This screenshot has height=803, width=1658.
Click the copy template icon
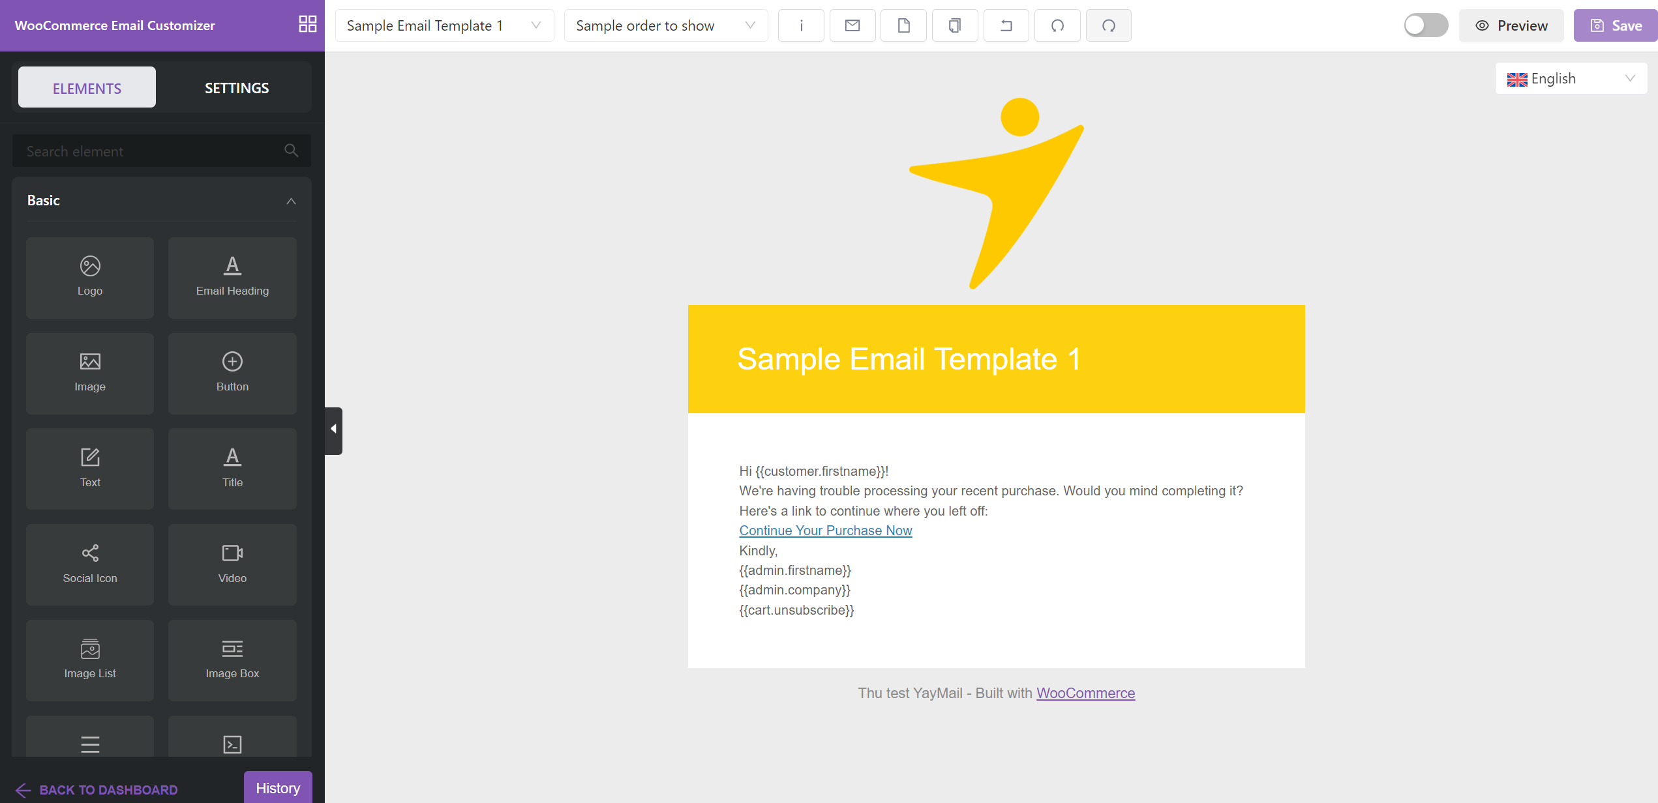(954, 25)
